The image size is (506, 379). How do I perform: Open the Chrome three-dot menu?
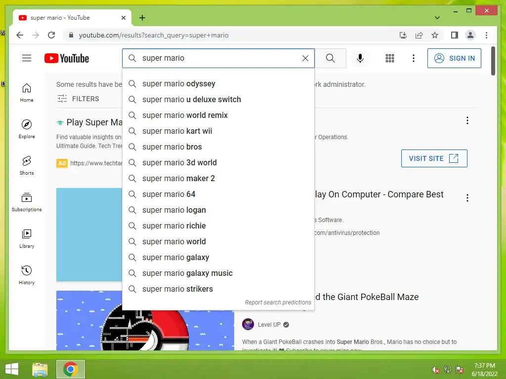point(486,35)
